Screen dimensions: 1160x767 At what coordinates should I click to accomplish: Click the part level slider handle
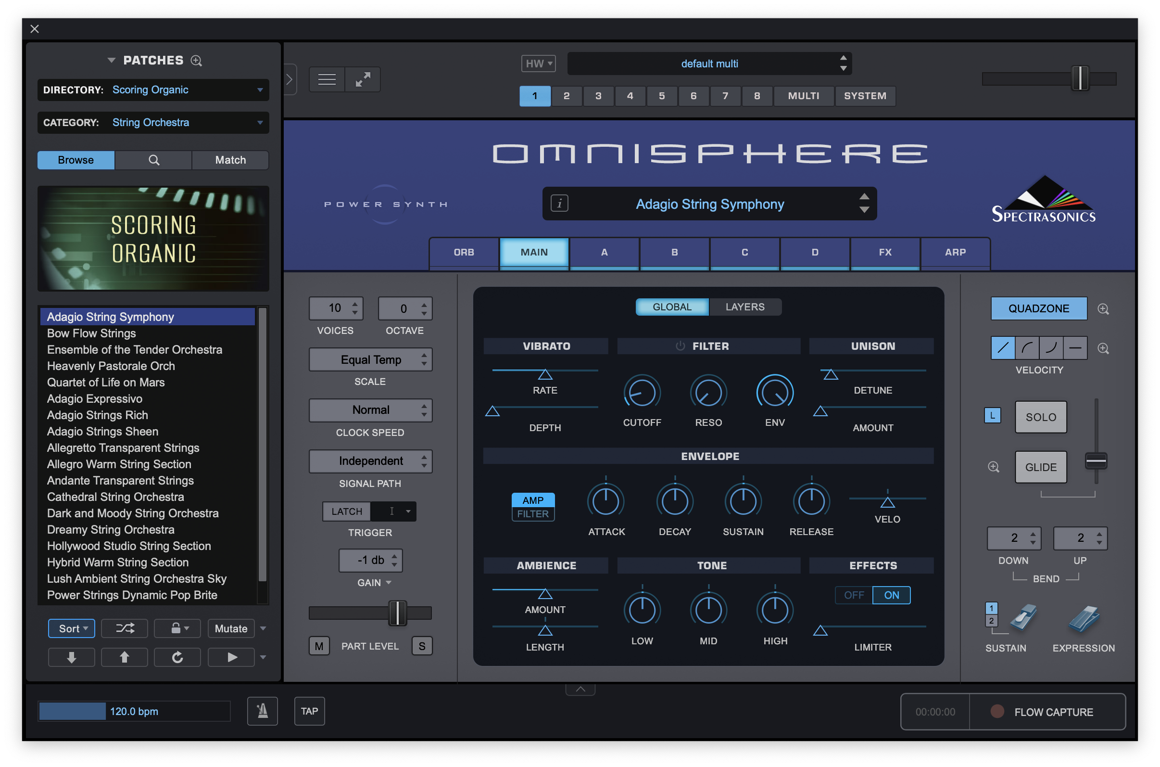tap(397, 613)
